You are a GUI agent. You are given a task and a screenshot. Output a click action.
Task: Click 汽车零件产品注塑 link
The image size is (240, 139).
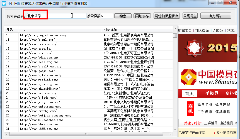point(192,132)
